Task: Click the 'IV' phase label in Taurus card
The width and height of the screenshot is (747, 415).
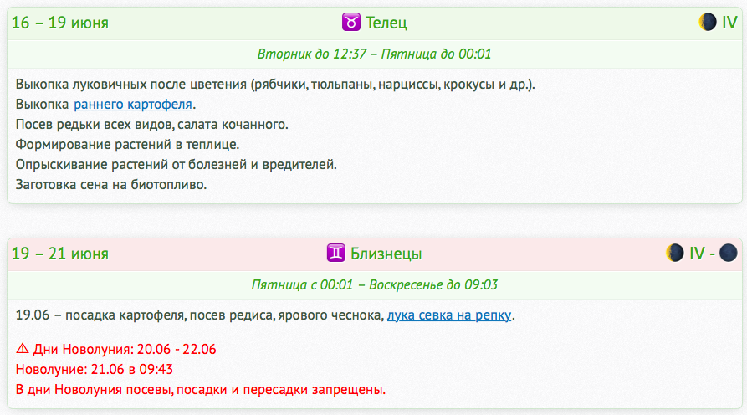Action: (x=729, y=23)
